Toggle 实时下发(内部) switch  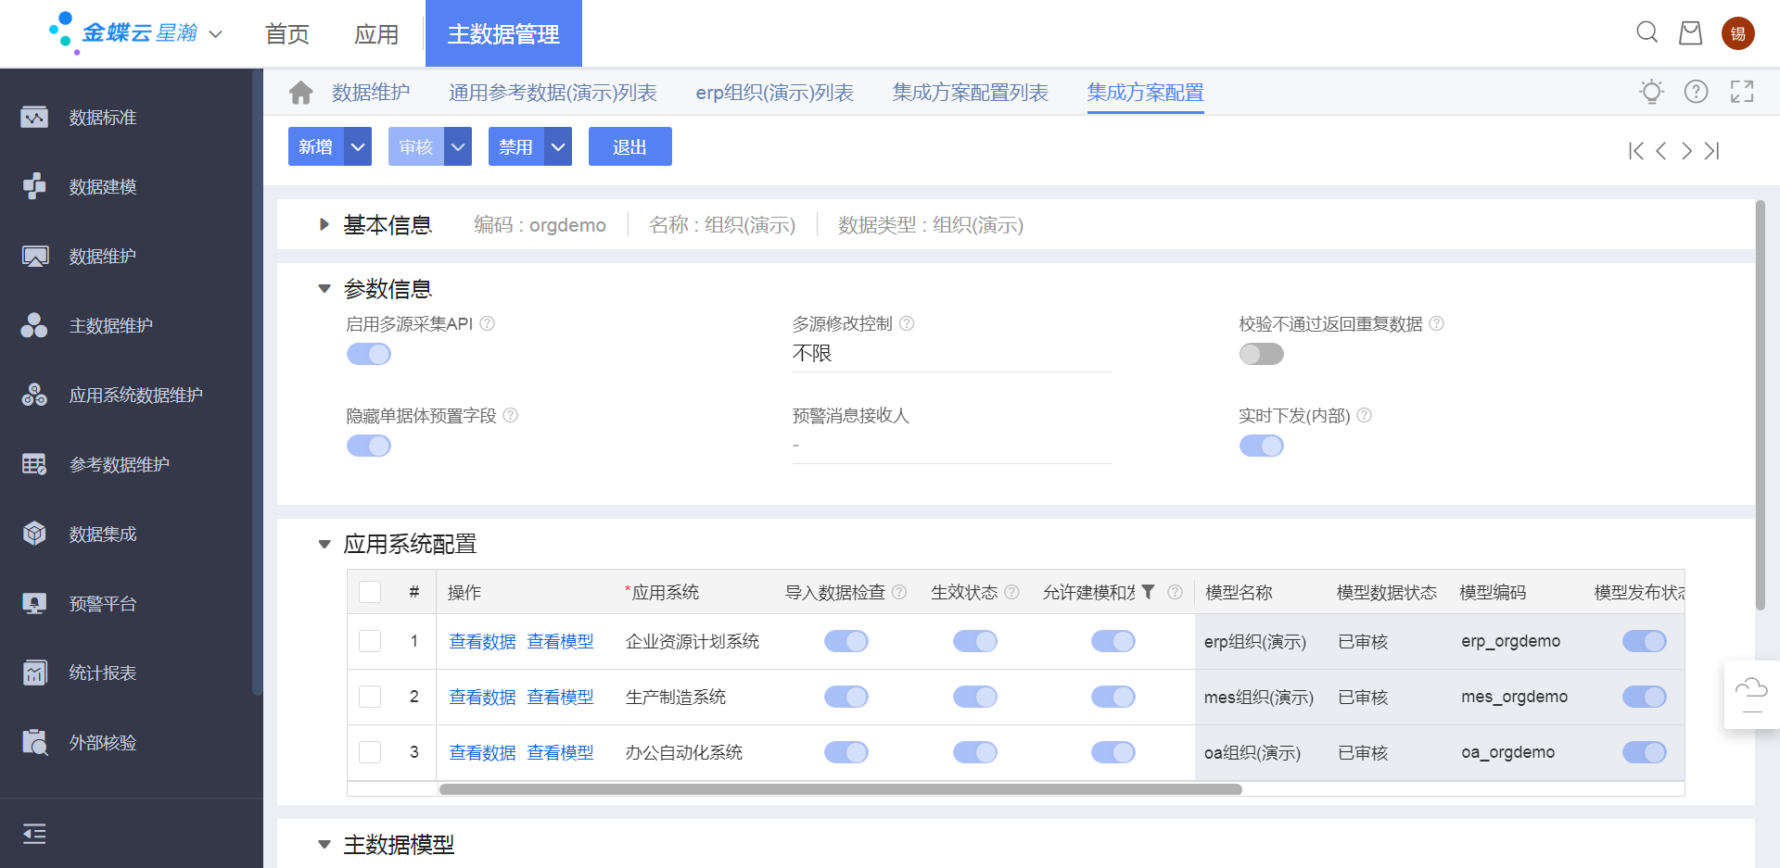1262,446
